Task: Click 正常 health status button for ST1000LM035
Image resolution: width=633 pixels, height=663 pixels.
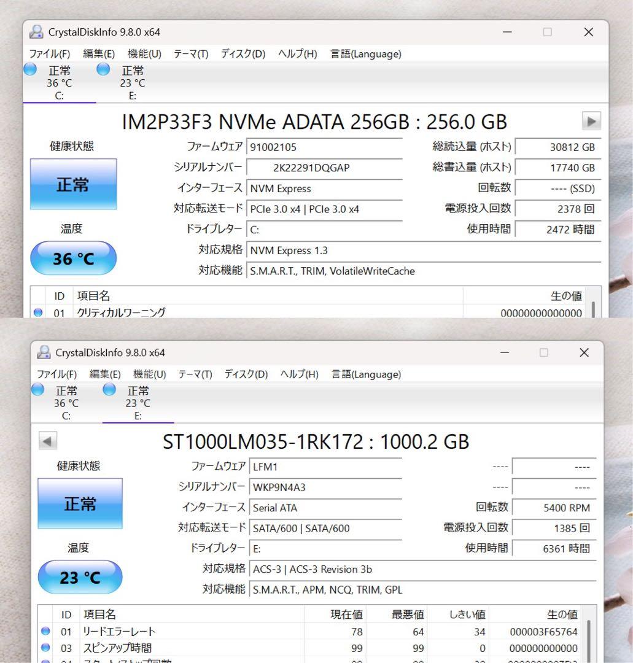Action: 80,503
